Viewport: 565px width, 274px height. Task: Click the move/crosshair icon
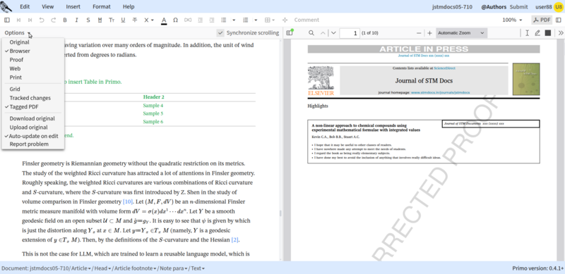pyautogui.click(x=285, y=20)
